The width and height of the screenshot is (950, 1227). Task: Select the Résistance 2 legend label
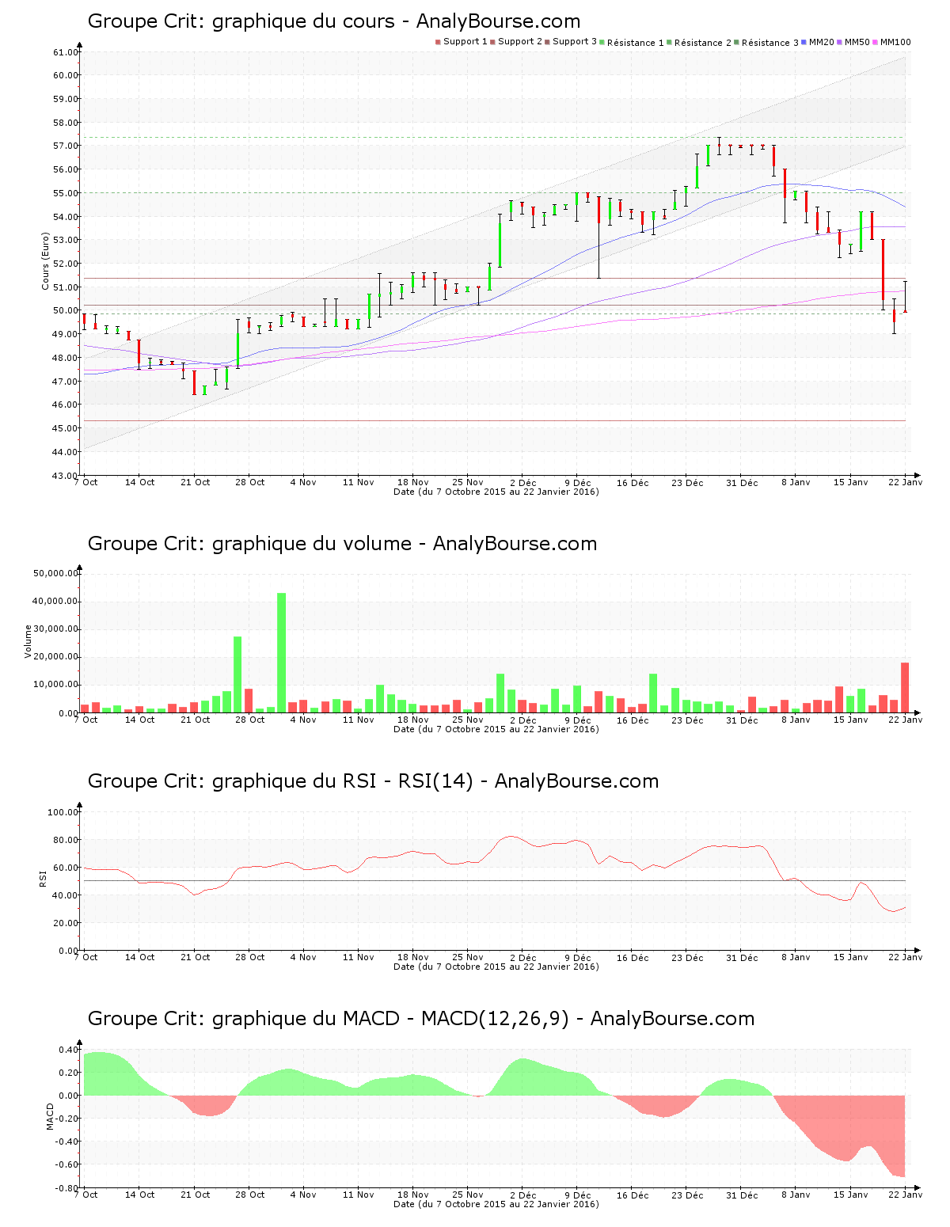tap(703, 43)
